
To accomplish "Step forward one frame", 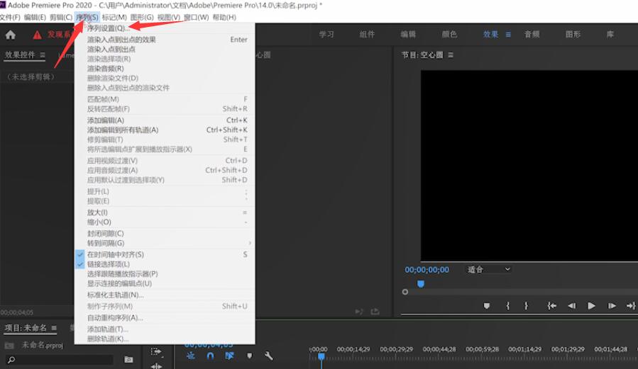I will (x=612, y=306).
